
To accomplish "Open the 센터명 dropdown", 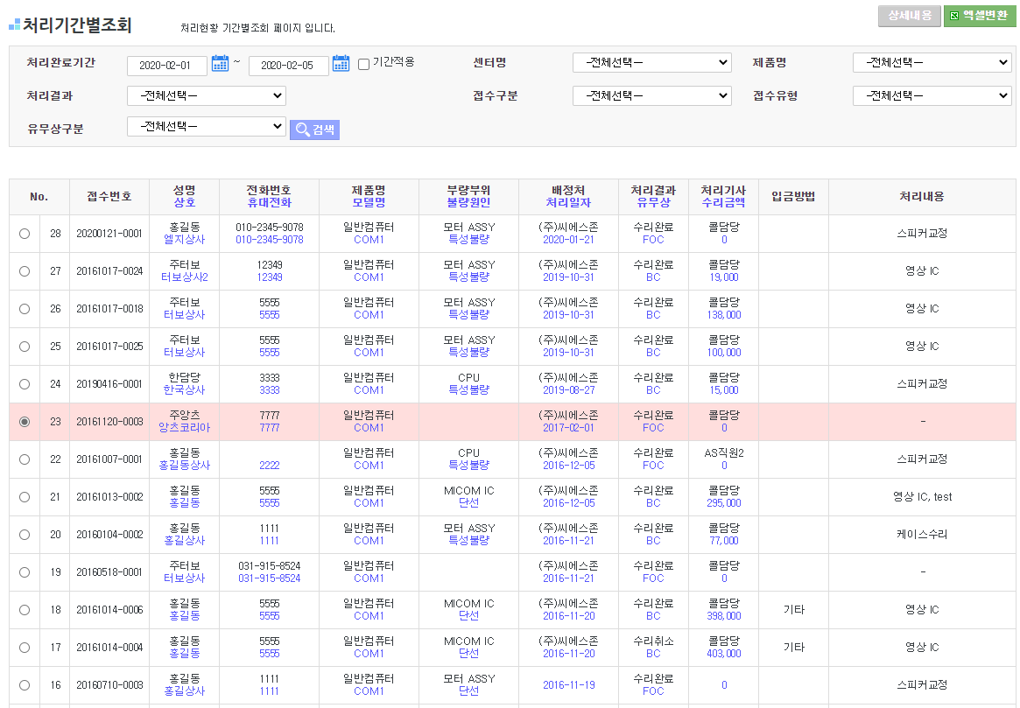I will [651, 63].
